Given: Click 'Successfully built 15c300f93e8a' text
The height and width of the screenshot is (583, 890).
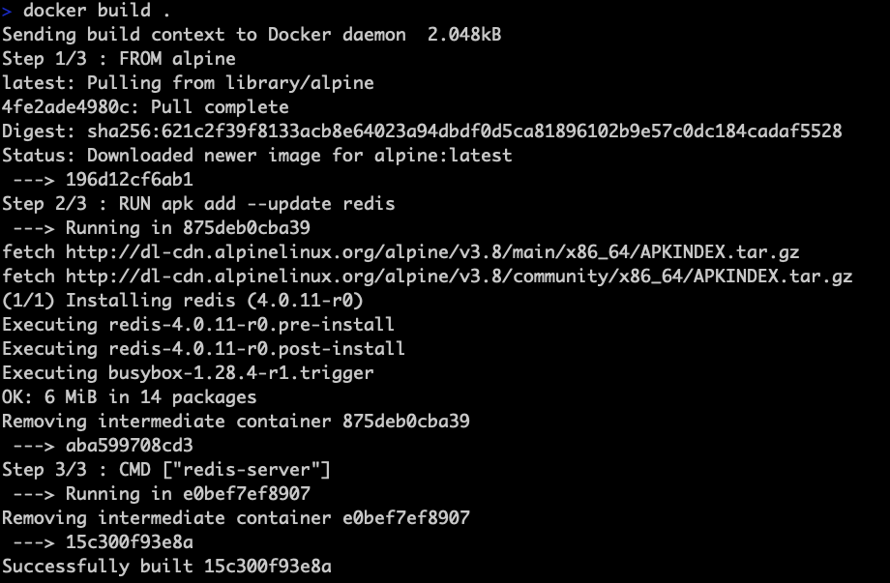Looking at the screenshot, I should click(166, 567).
